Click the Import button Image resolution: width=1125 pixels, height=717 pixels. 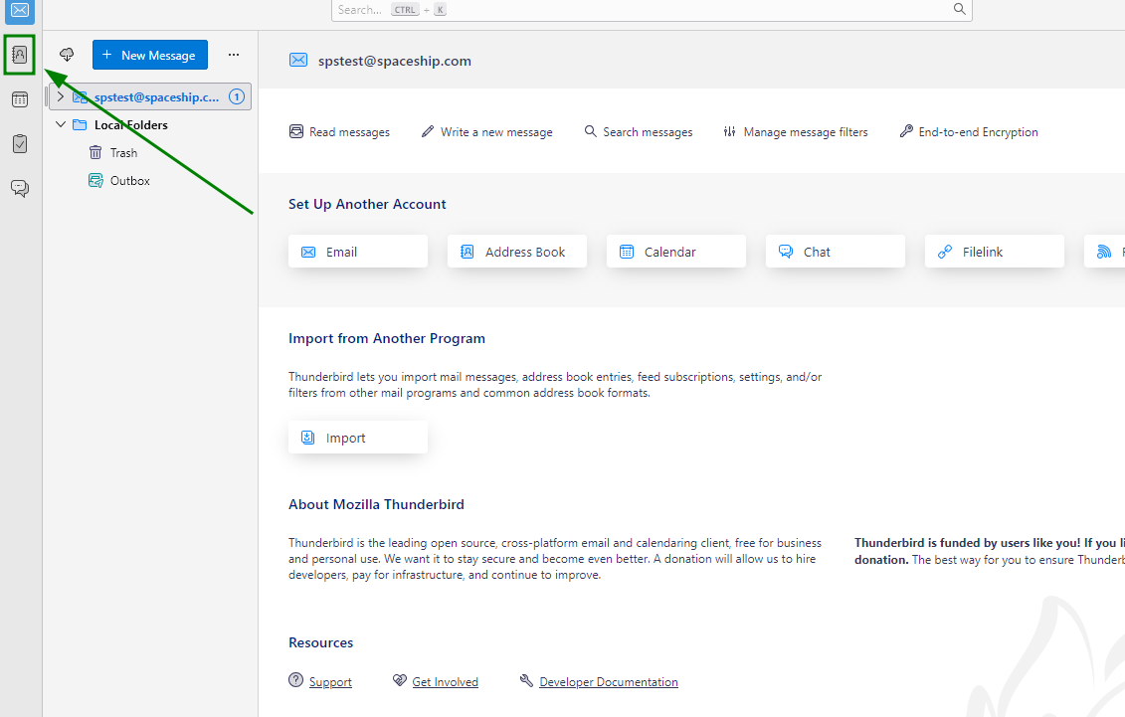[x=357, y=438]
